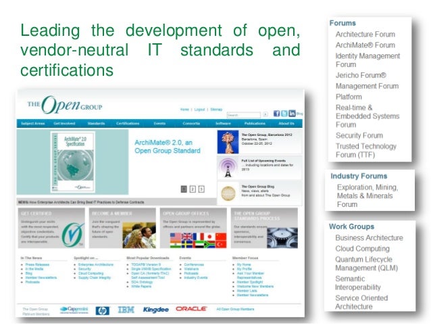
Task: Open the Become a Member panel
Action: pos(122,228)
